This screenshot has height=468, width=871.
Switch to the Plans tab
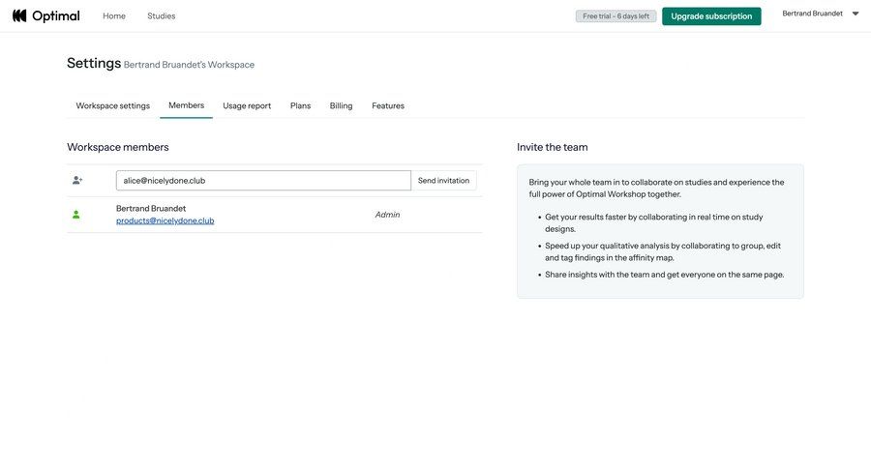point(300,105)
